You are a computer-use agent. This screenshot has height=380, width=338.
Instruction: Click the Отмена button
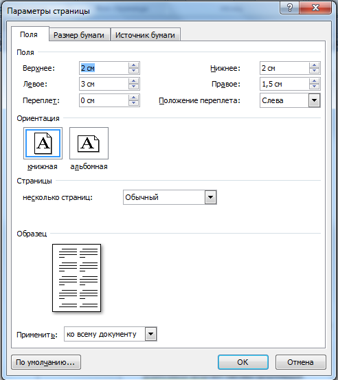pyautogui.click(x=300, y=362)
